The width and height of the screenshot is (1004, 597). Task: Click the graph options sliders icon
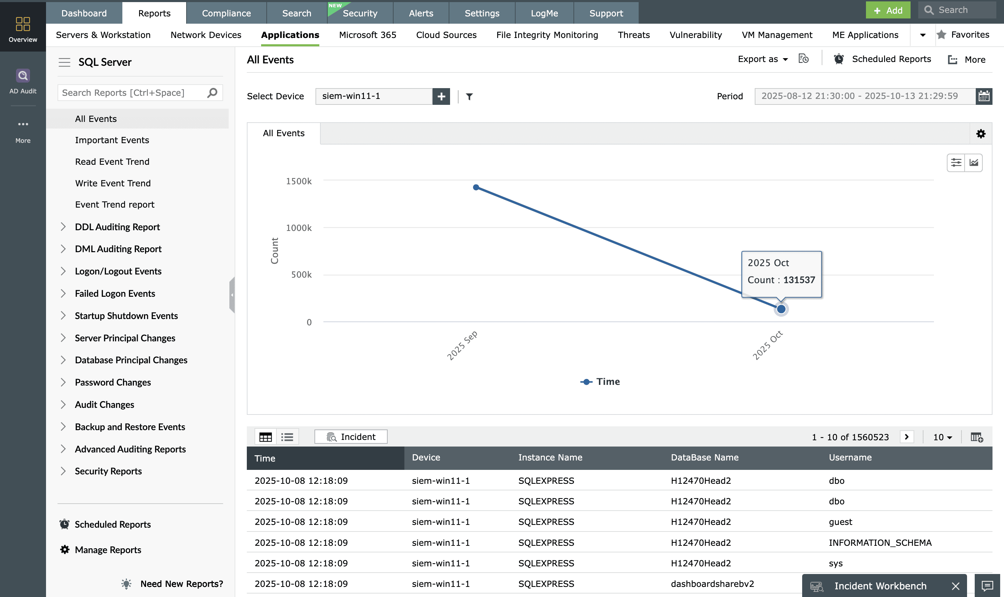tap(956, 163)
